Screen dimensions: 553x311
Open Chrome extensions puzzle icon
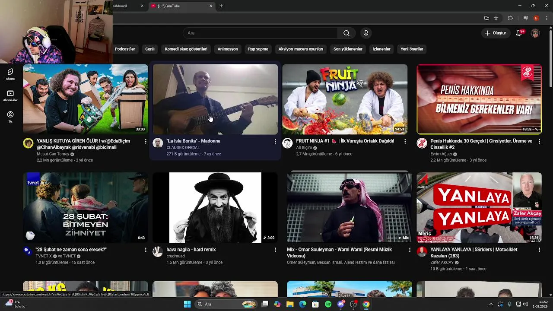click(x=511, y=18)
